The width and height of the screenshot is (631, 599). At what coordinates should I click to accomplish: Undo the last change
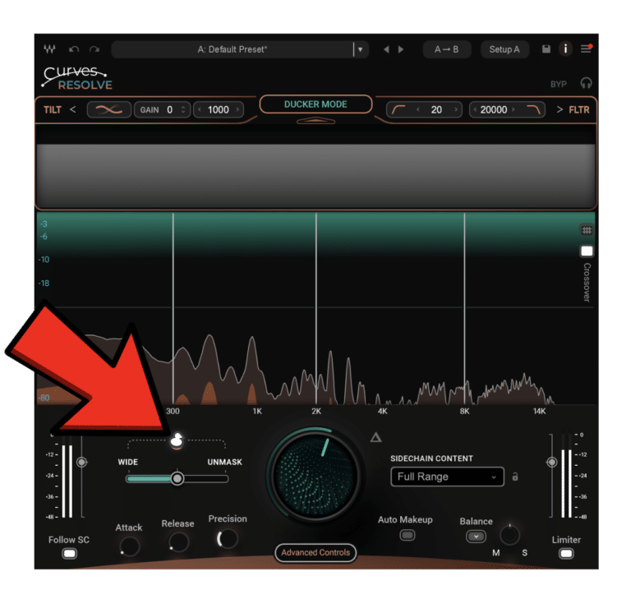click(74, 49)
